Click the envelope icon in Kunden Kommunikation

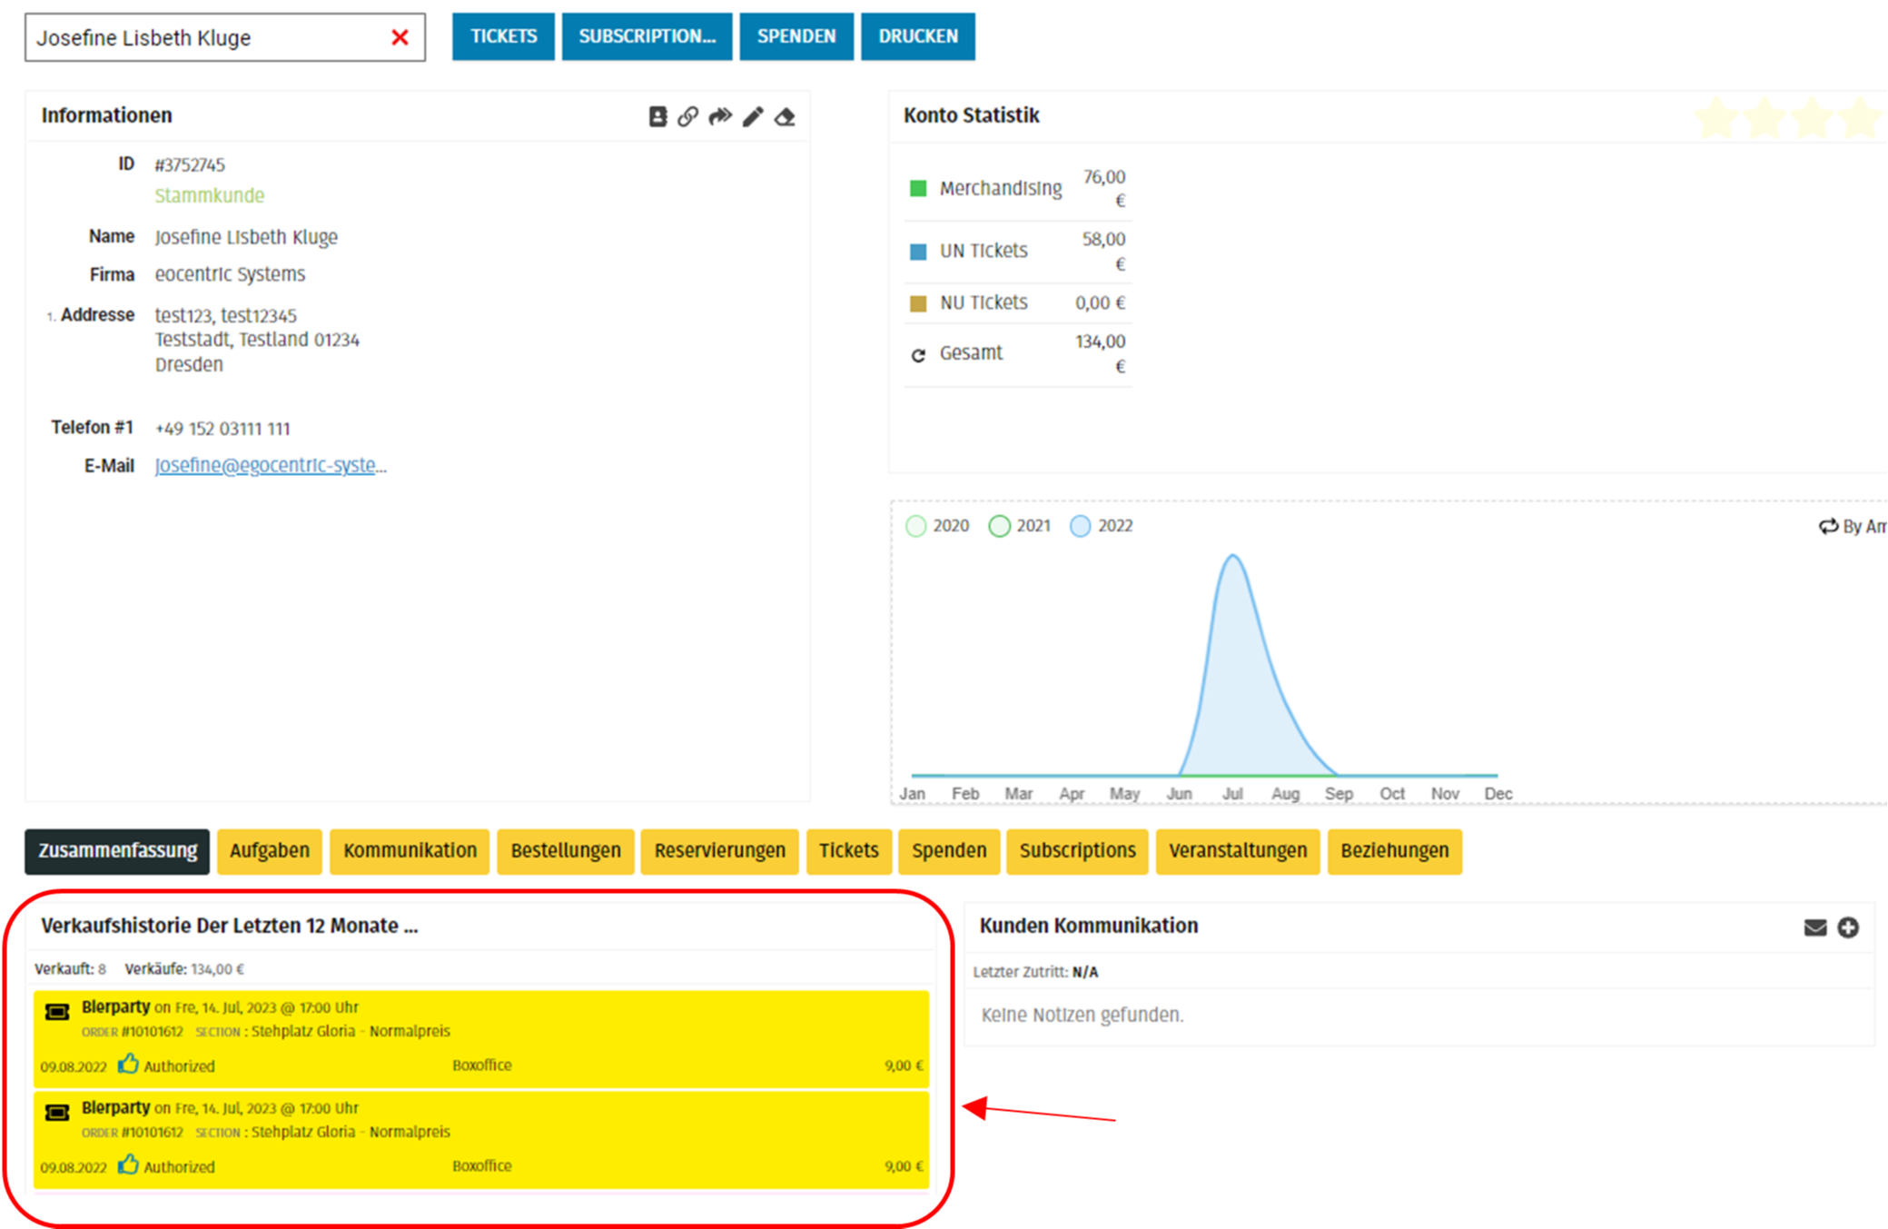[x=1814, y=927]
